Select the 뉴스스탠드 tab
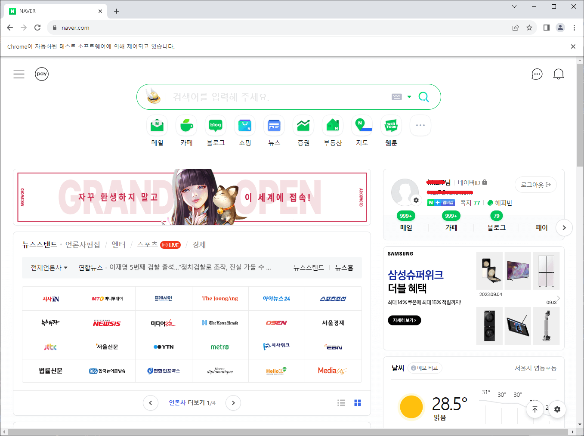584x436 pixels. pyautogui.click(x=40, y=244)
